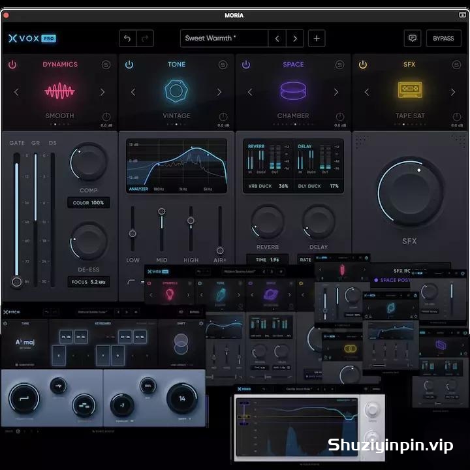Solo the Space module with its S button
Screen dimensions: 470x470
(339, 65)
